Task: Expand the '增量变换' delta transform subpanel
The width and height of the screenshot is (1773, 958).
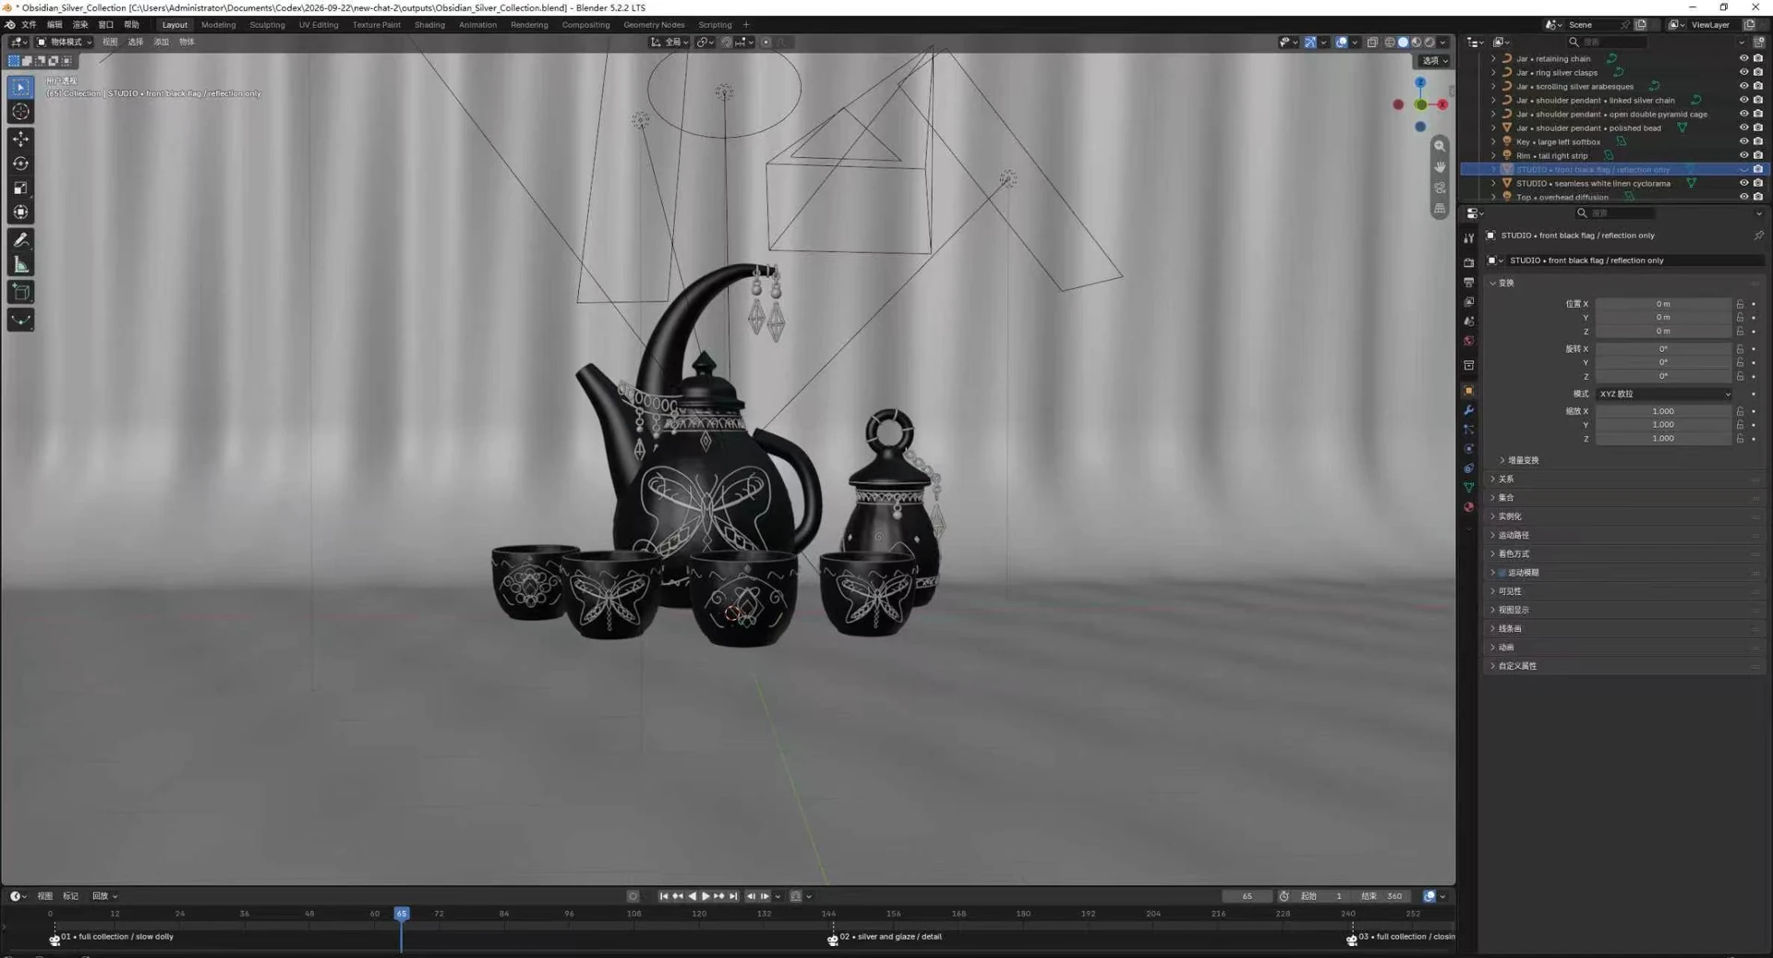Action: coord(1523,460)
